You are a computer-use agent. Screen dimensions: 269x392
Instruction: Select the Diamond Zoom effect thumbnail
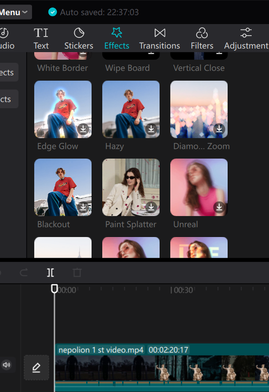coord(199,109)
